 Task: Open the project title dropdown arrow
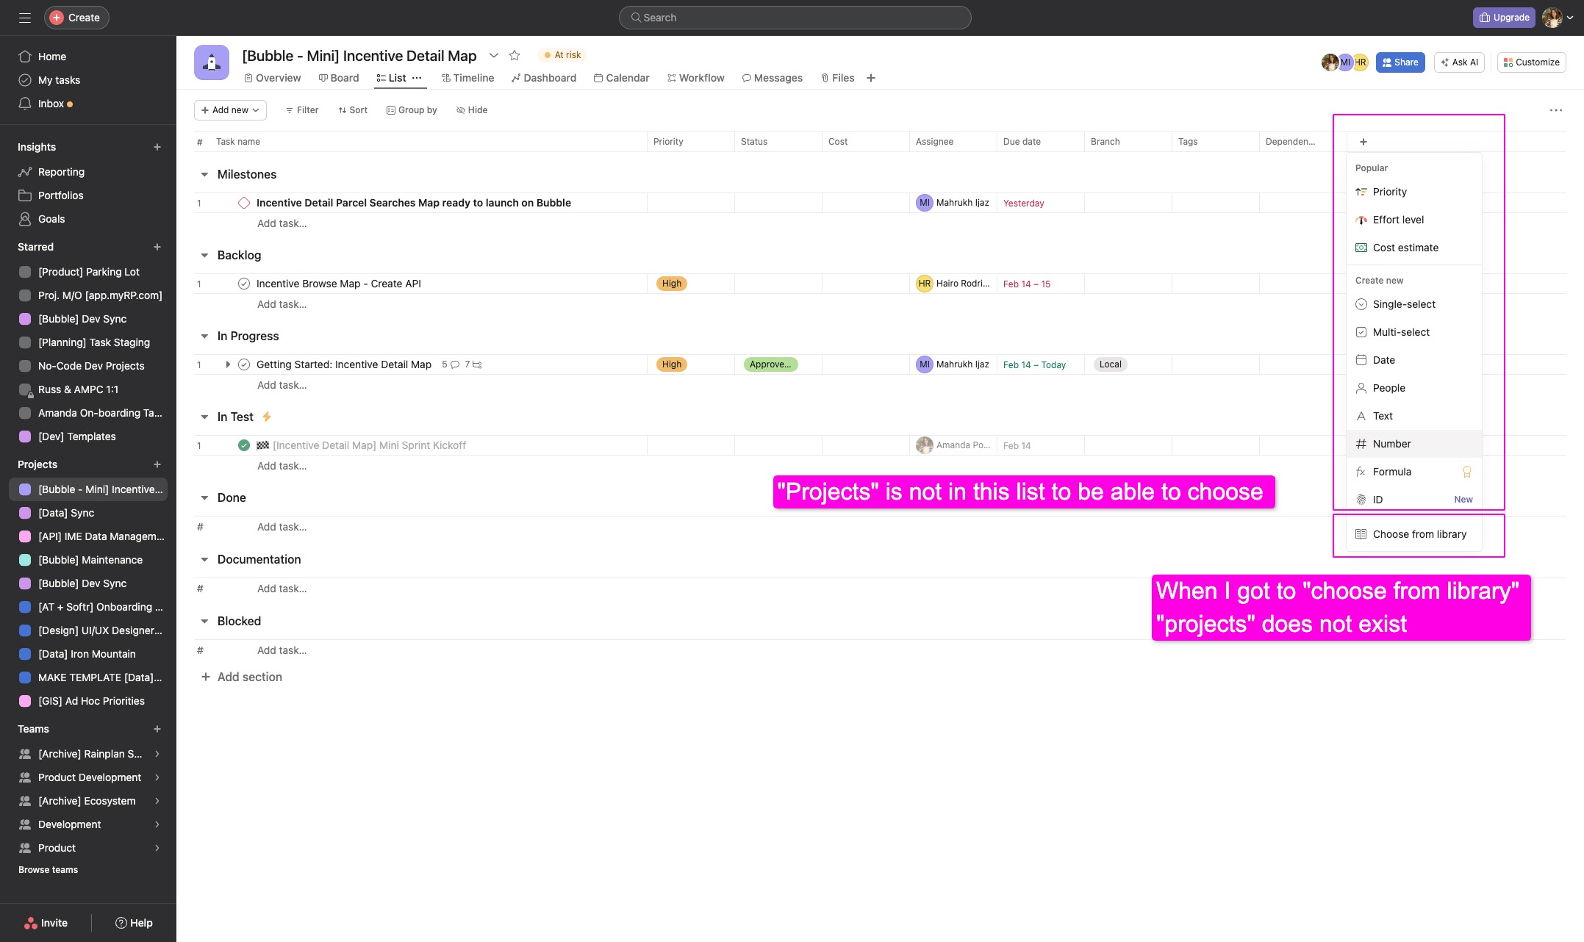tap(494, 55)
